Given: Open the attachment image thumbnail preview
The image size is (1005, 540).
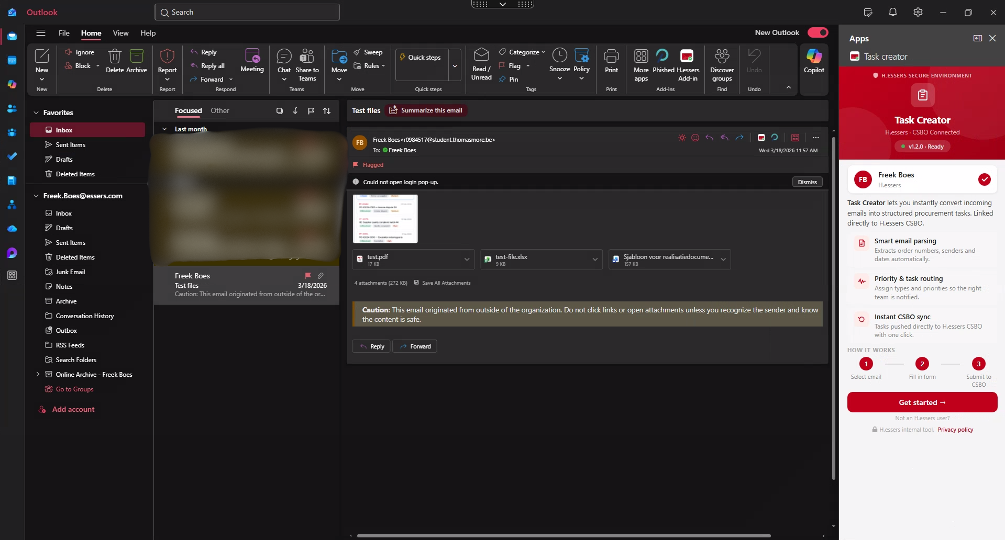Looking at the screenshot, I should [385, 219].
